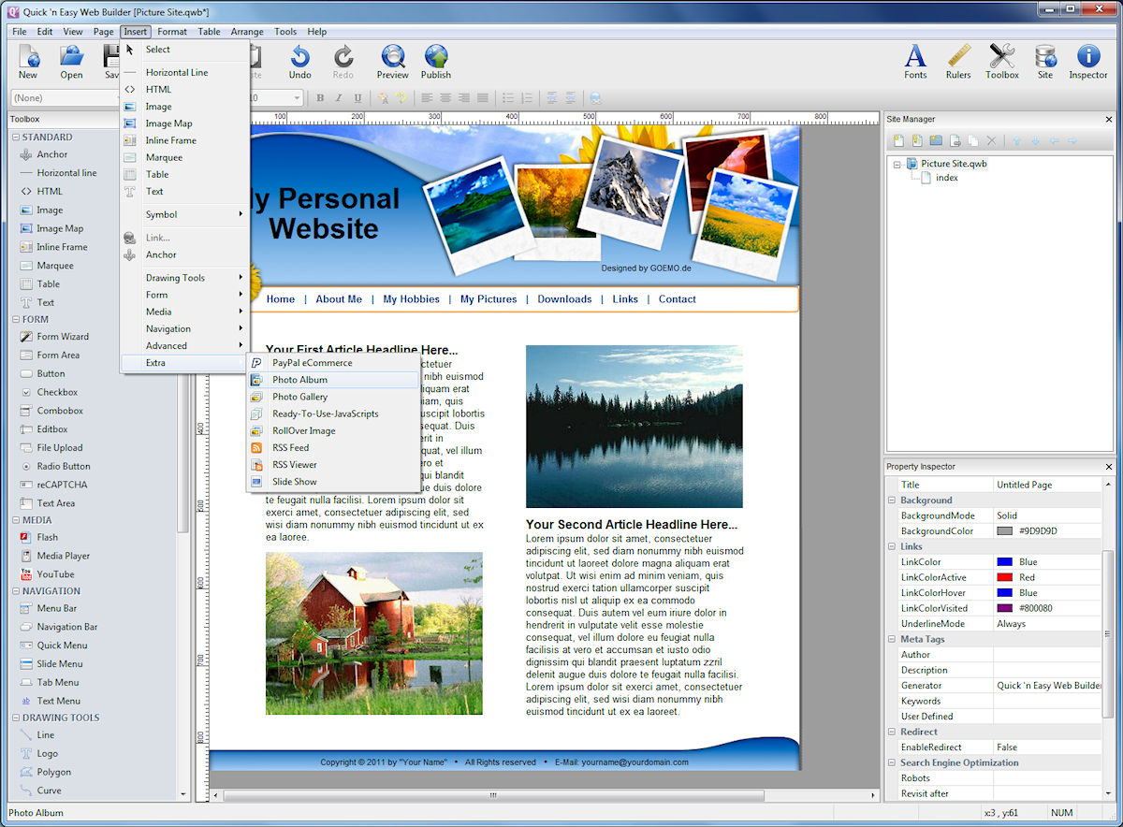Toggle bold text formatting
The height and width of the screenshot is (827, 1123).
[x=320, y=97]
